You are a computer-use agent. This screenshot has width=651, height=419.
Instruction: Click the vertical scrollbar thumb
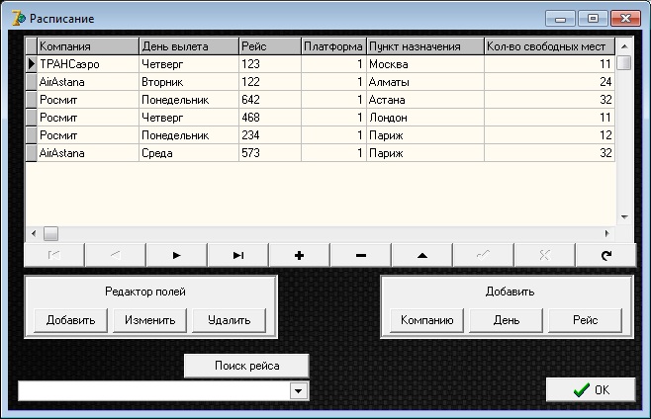(x=624, y=63)
